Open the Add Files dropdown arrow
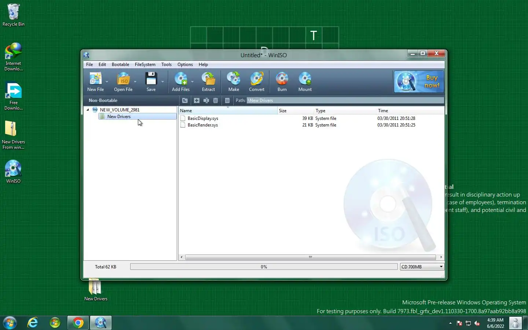This screenshot has height=330, width=528. click(x=192, y=82)
